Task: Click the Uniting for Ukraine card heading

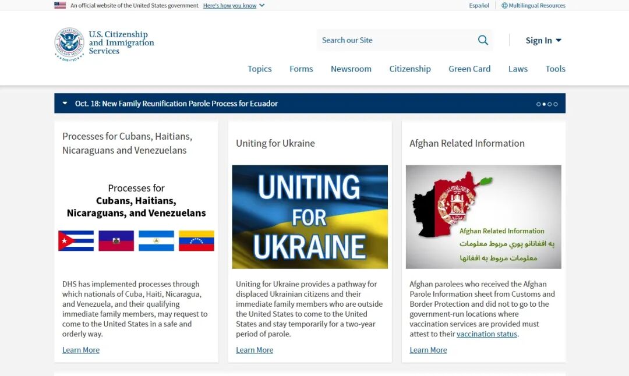Action: pyautogui.click(x=275, y=143)
